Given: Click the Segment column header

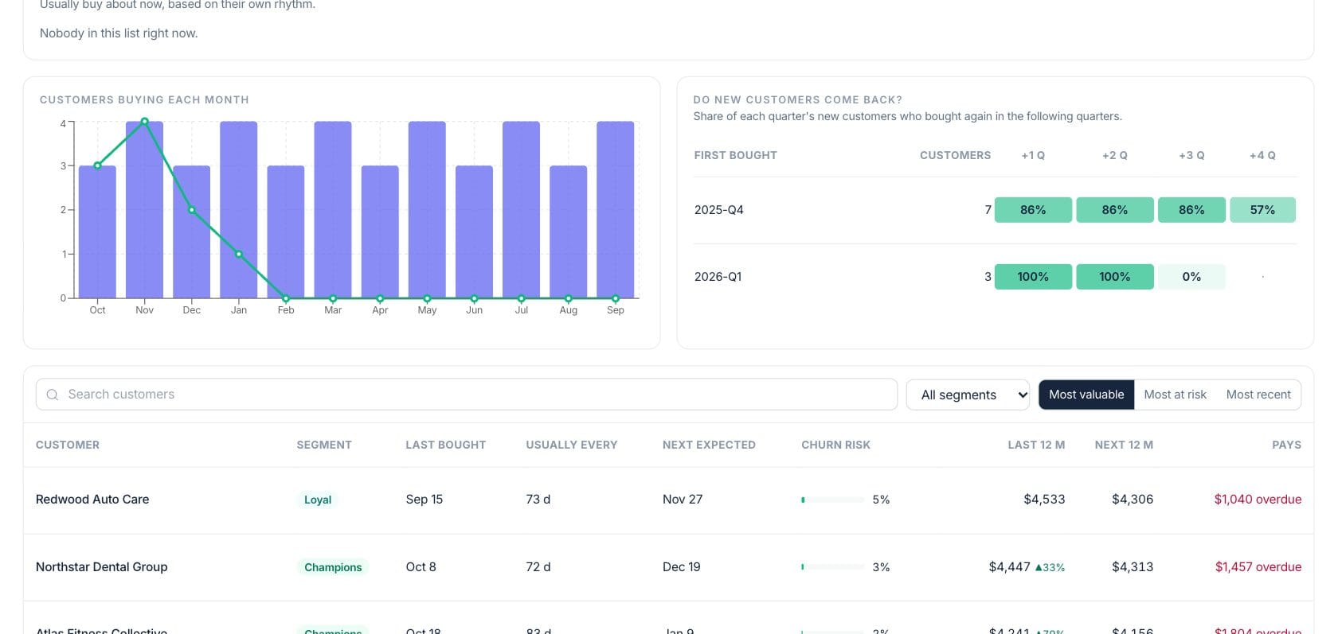Looking at the screenshot, I should 324,445.
